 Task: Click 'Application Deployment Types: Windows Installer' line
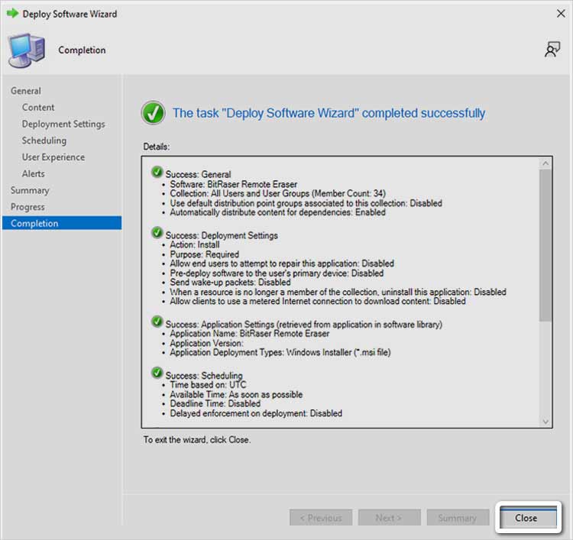[x=280, y=353]
